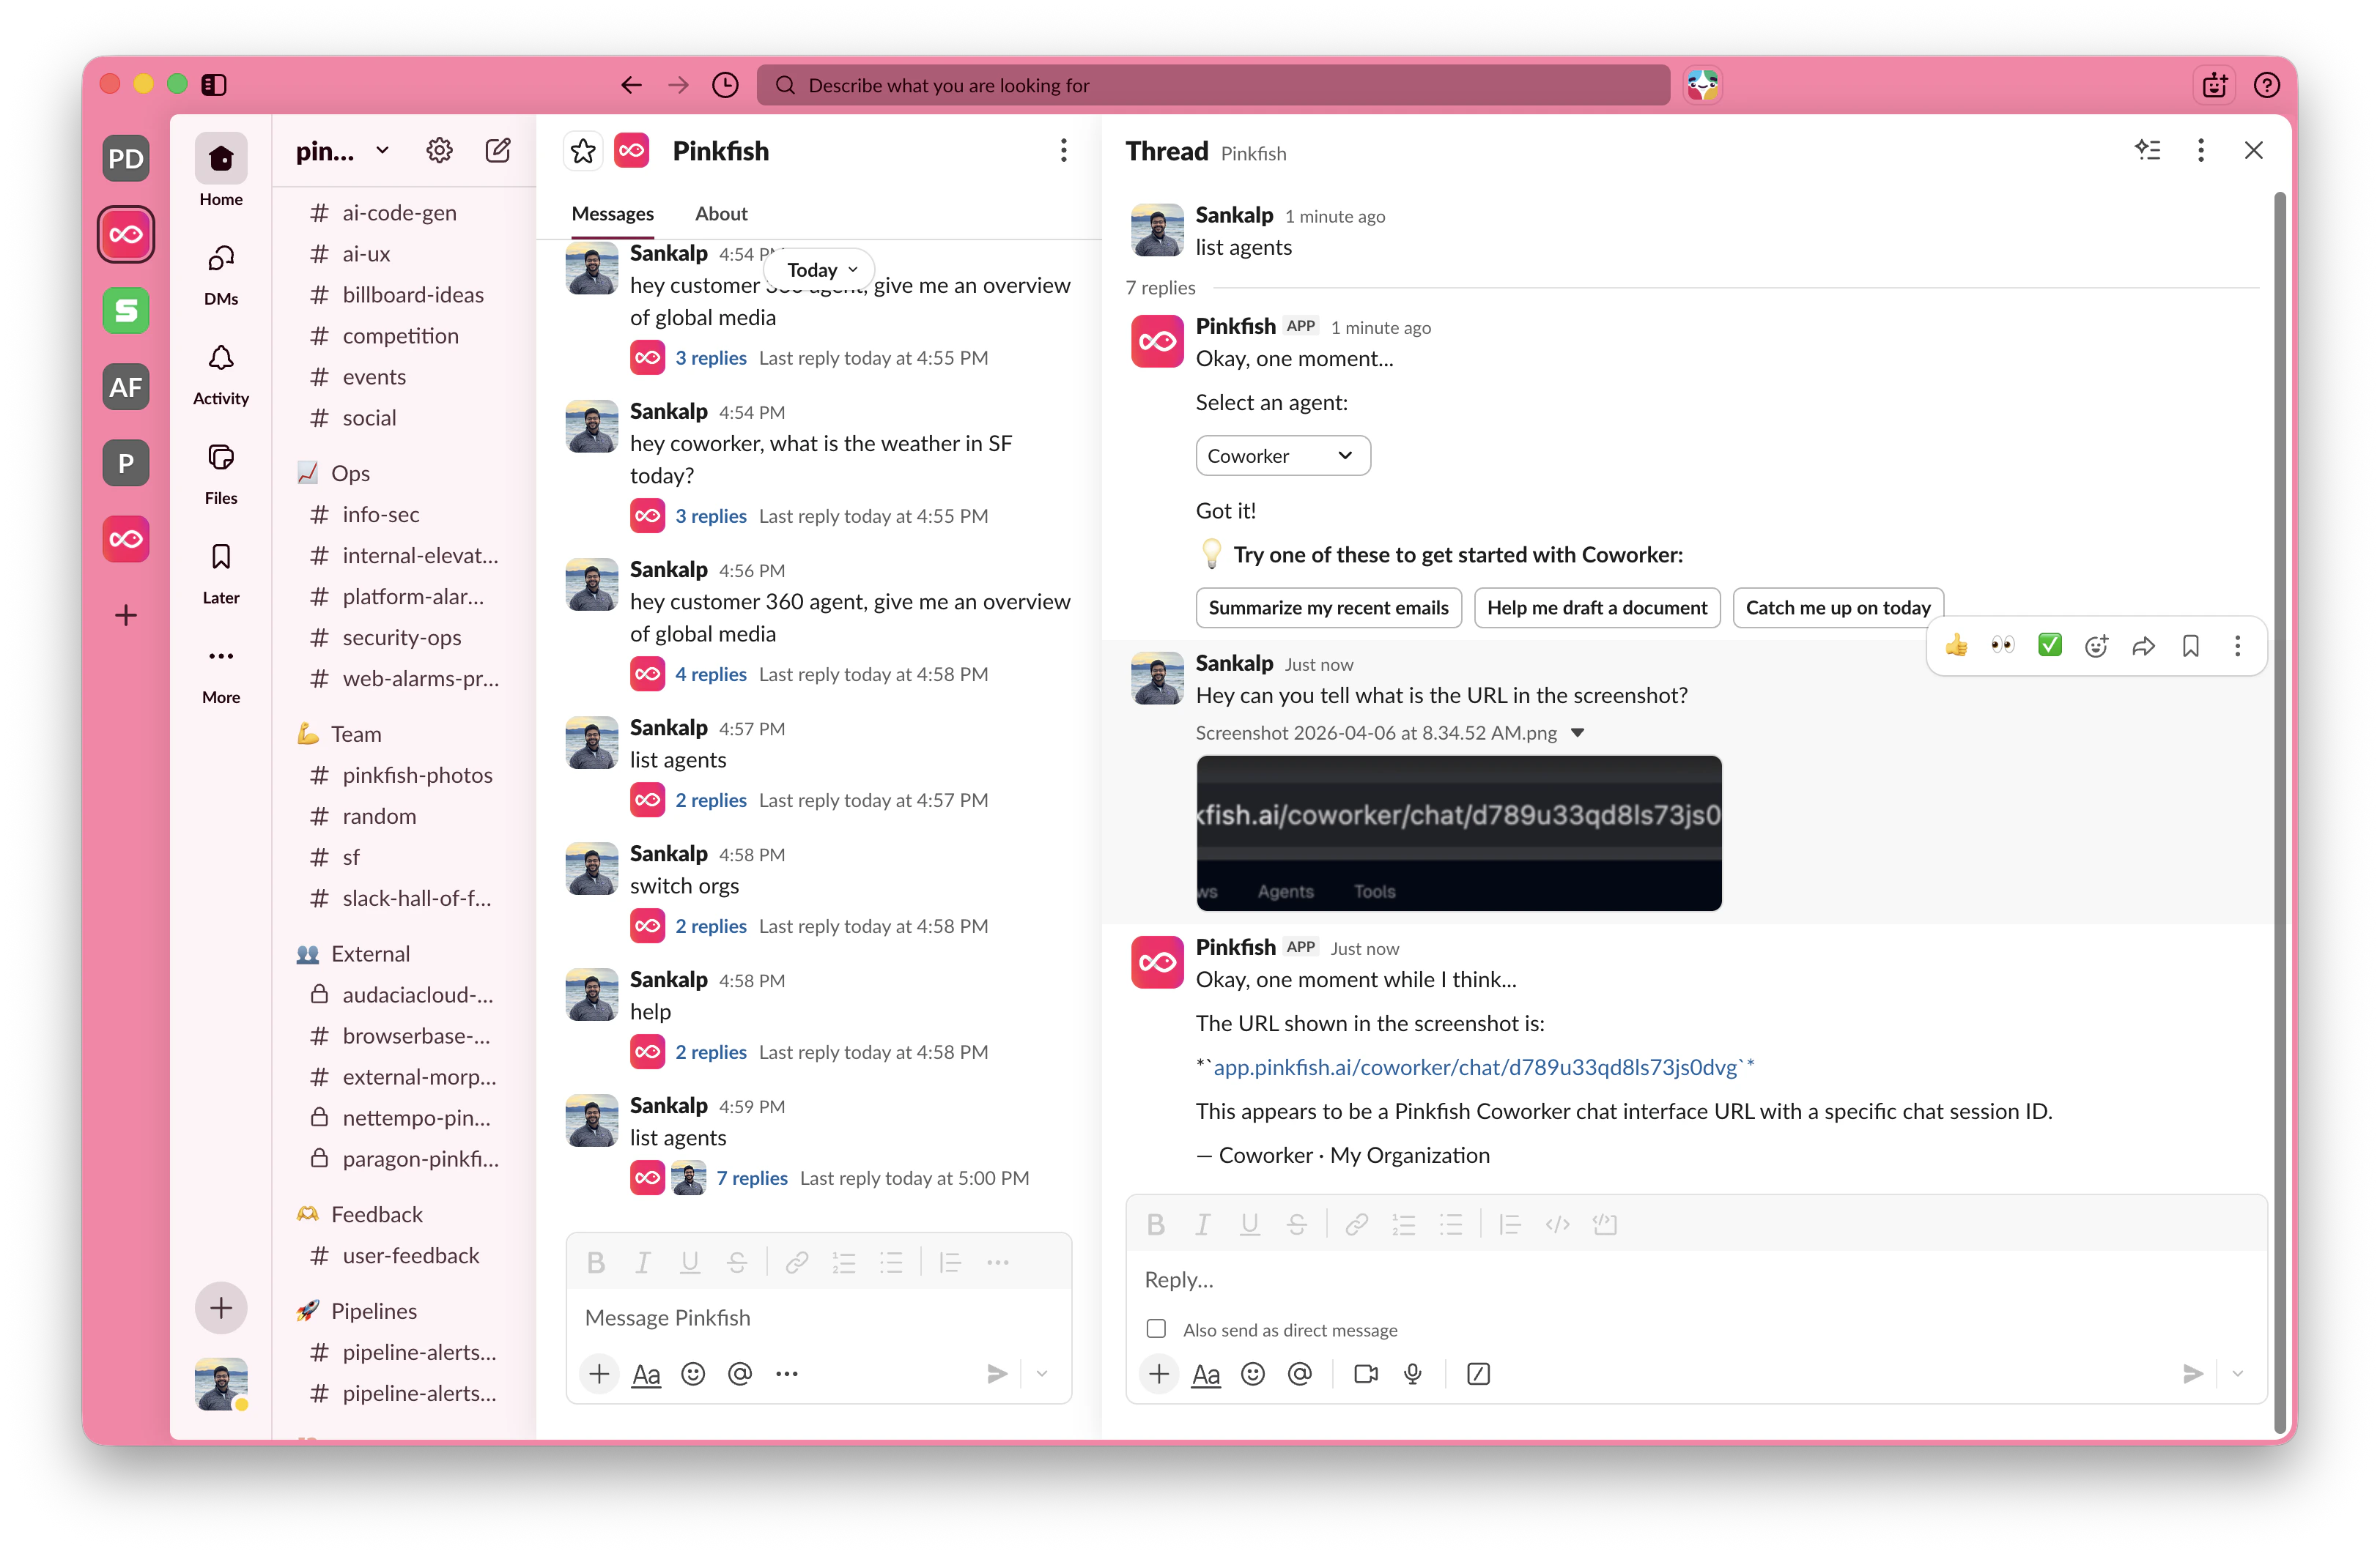Viewport: 2380px width, 1554px height.
Task: Open the emoji picker in the thread reply
Action: pyautogui.click(x=1253, y=1373)
